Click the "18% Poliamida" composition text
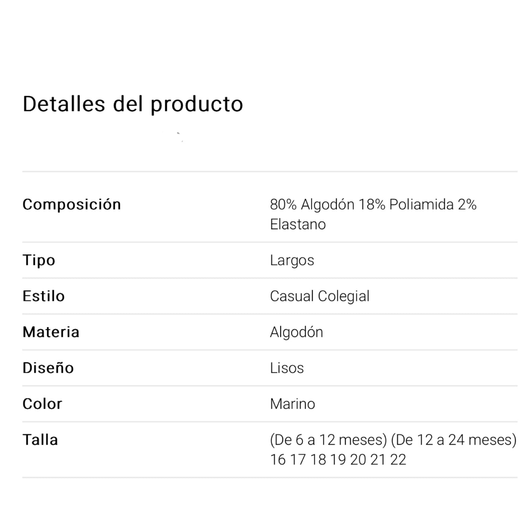Image resolution: width=532 pixels, height=532 pixels. click(406, 204)
